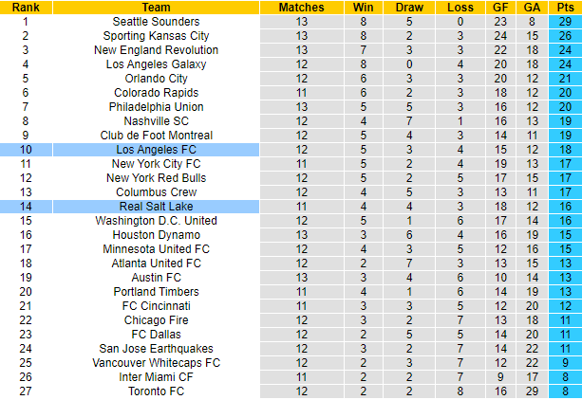The image size is (582, 400).
Task: Click the GF column header
Action: [x=502, y=7]
